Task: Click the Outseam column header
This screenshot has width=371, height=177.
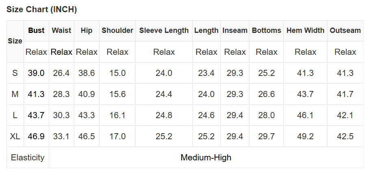Action: tap(345, 30)
